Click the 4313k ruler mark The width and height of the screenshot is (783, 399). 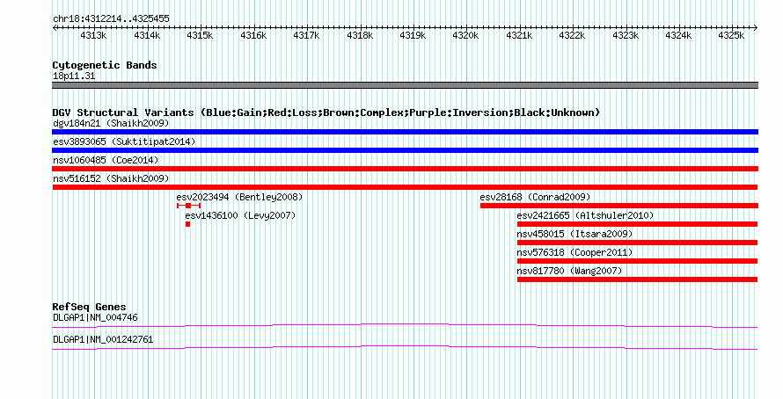(93, 35)
